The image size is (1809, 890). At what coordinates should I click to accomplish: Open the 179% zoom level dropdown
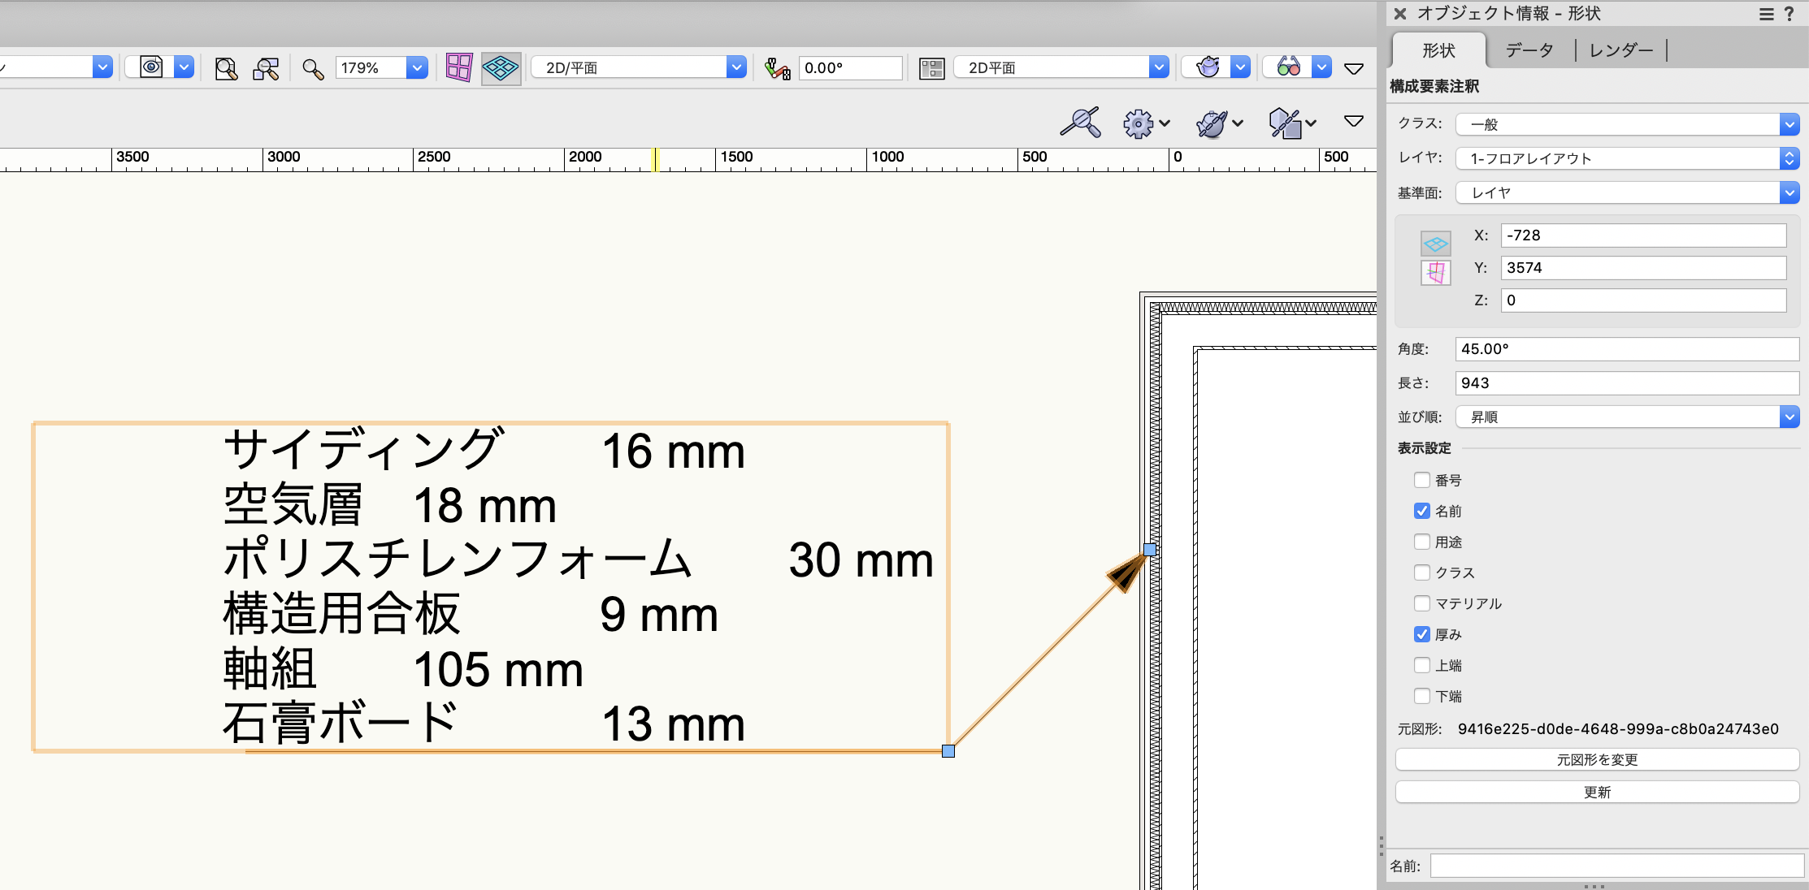click(417, 67)
